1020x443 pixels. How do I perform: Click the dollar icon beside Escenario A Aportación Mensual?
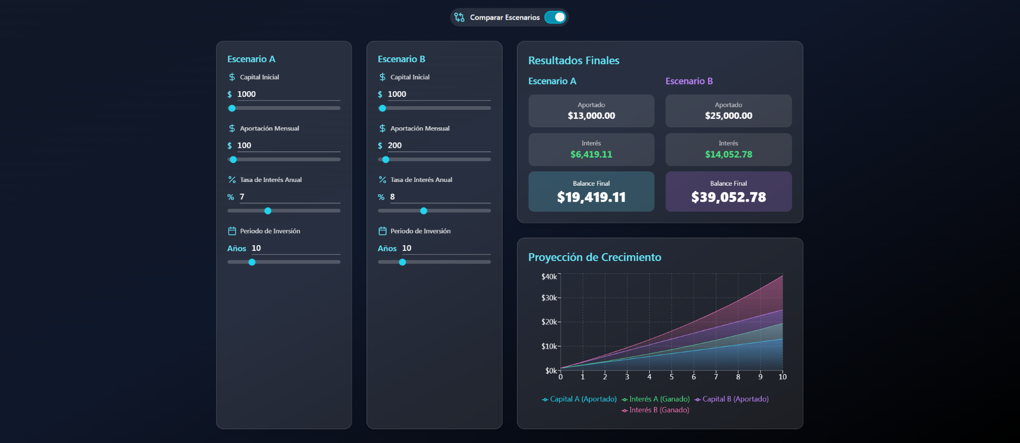click(232, 128)
